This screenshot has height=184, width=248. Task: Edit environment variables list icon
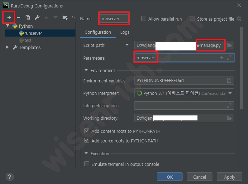click(229, 80)
